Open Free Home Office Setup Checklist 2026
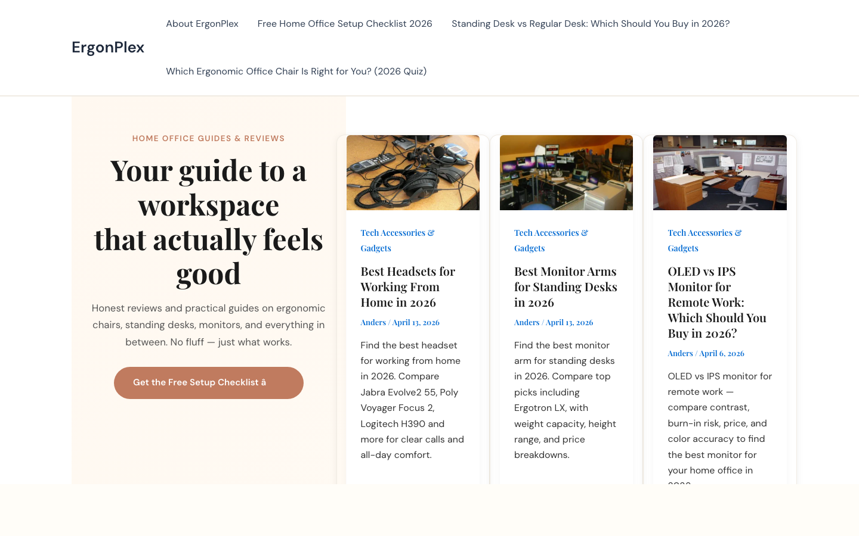Viewport: 859px width, 536px height. [345, 24]
